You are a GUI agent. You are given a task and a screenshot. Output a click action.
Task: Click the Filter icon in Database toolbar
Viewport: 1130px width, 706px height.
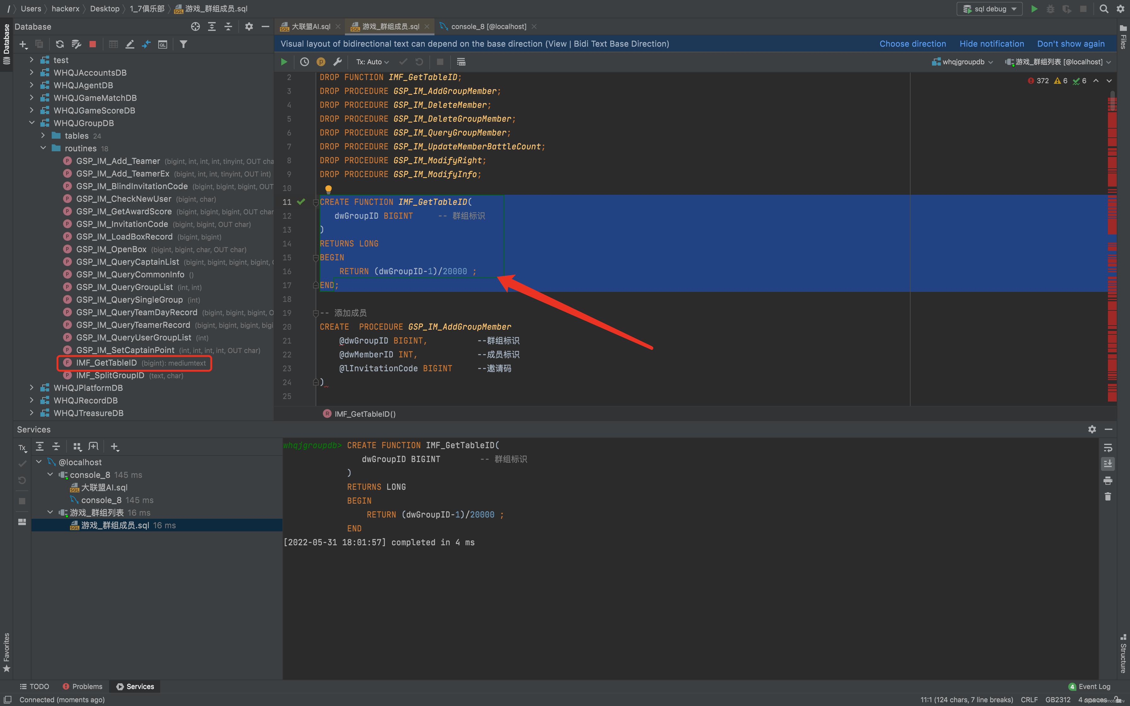point(183,44)
